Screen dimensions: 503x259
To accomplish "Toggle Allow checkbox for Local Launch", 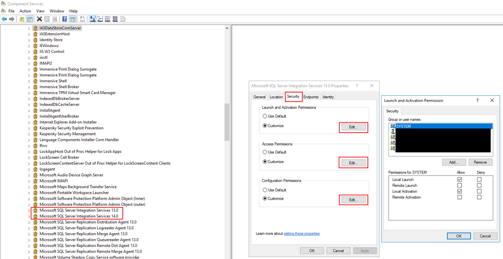I will click(460, 180).
